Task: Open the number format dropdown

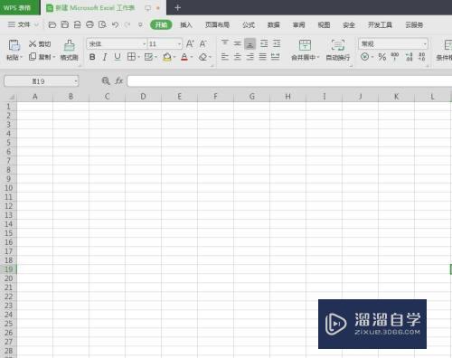Action: click(425, 44)
